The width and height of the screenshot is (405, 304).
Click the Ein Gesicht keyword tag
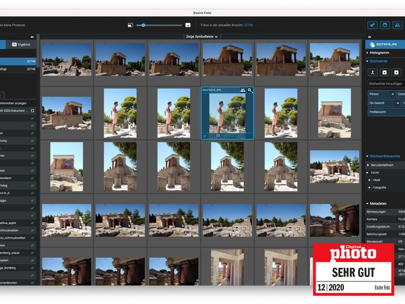[384, 103]
